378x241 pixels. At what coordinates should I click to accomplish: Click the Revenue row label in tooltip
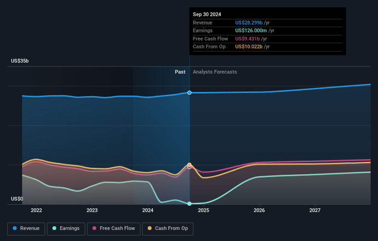(203, 23)
